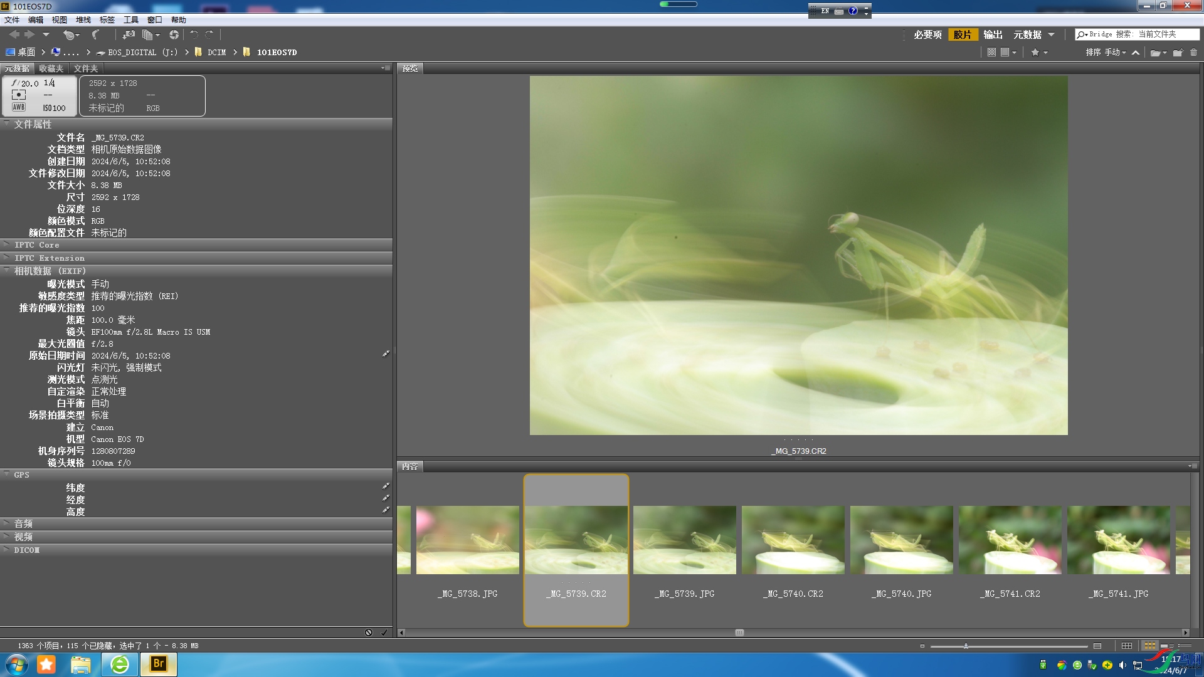1204x677 pixels.
Task: Toggle the lock thumbnail grid view
Action: [x=1127, y=646]
